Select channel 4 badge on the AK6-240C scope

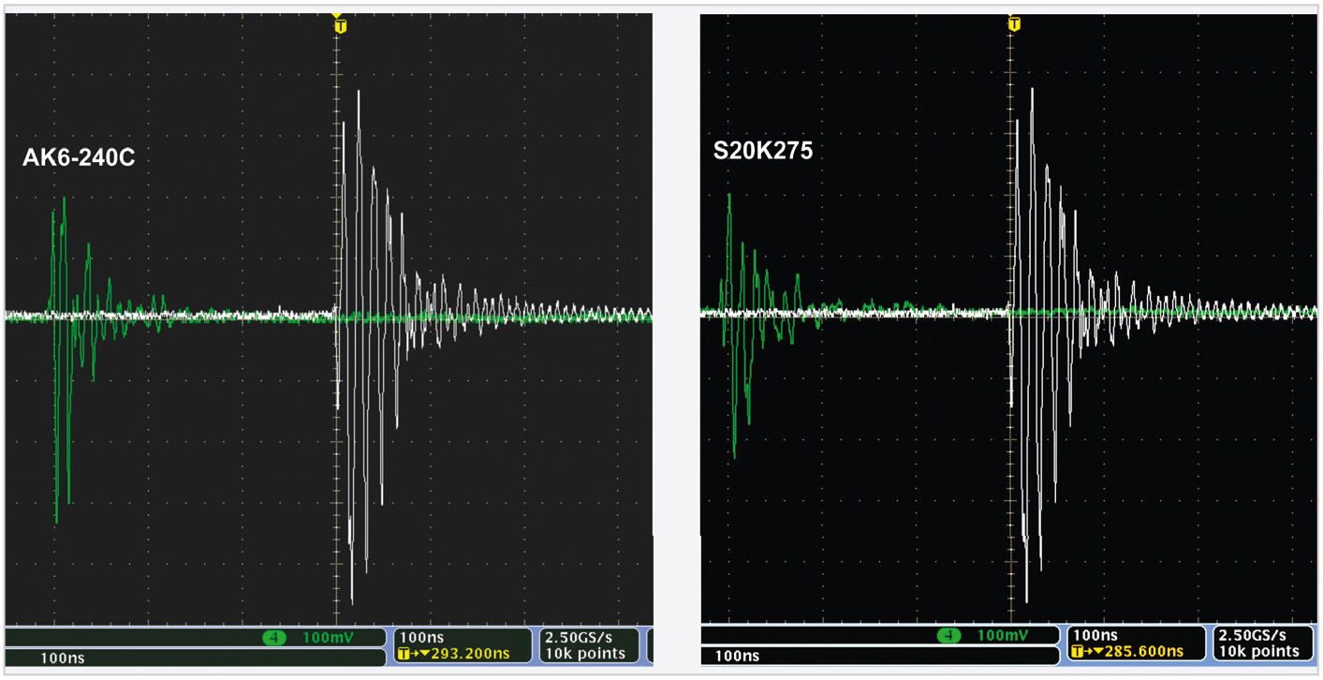click(274, 638)
